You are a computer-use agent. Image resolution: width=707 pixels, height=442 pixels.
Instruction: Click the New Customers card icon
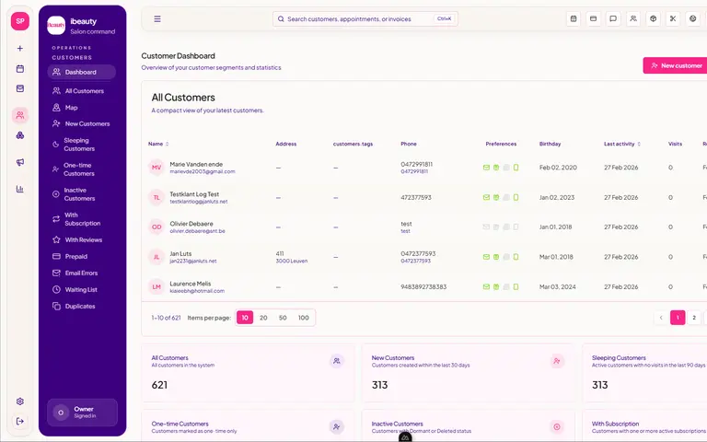click(x=557, y=361)
